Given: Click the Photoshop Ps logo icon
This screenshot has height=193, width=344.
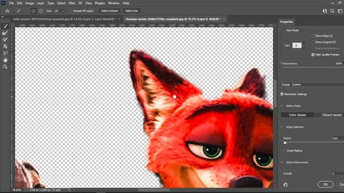Looking at the screenshot, I should [3, 3].
